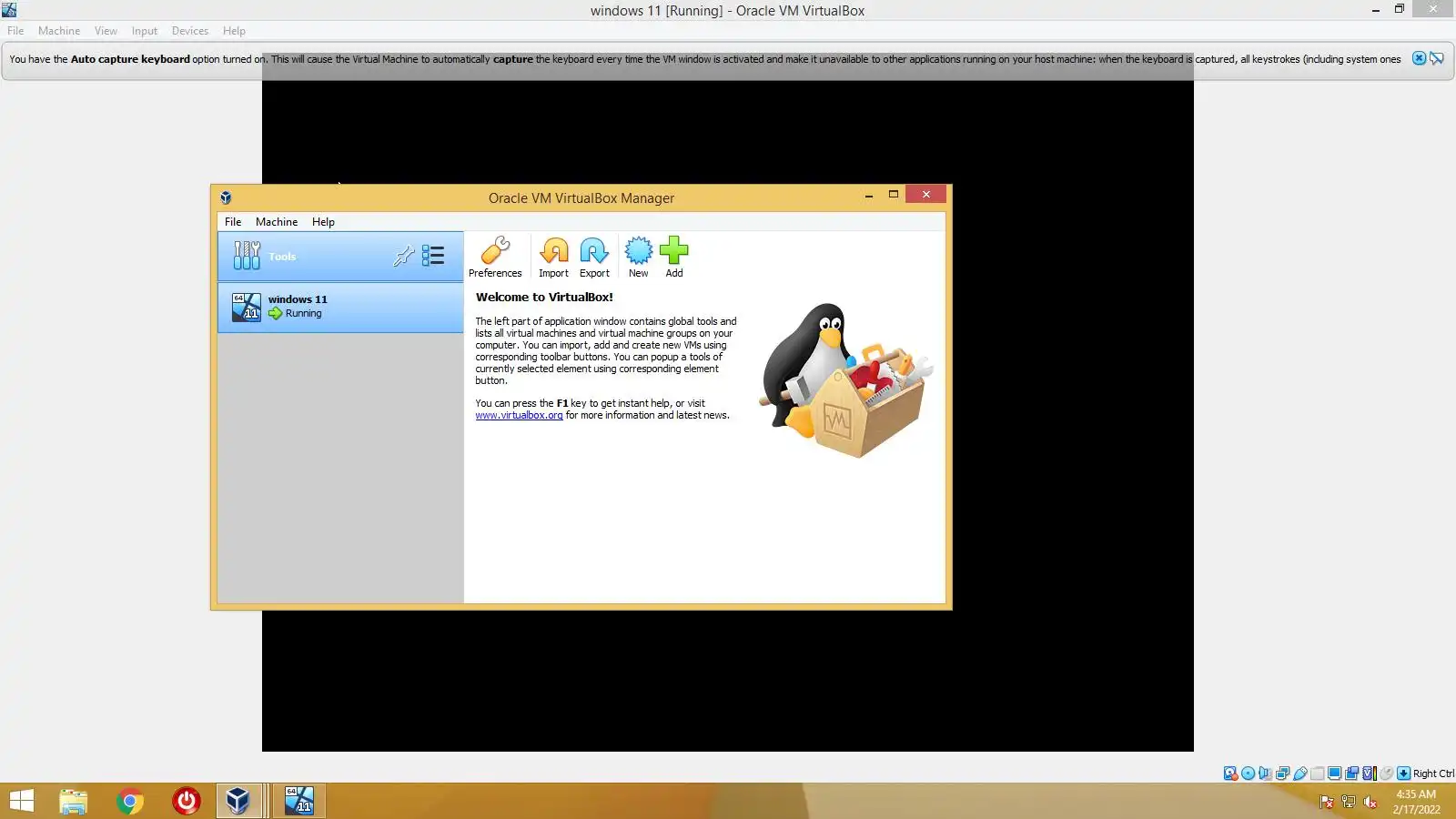Select the Tools item in the Manager sidebar
1456x819 pixels.
point(340,257)
